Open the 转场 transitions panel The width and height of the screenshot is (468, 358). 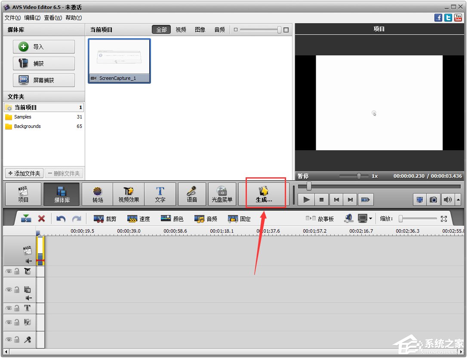coord(98,194)
